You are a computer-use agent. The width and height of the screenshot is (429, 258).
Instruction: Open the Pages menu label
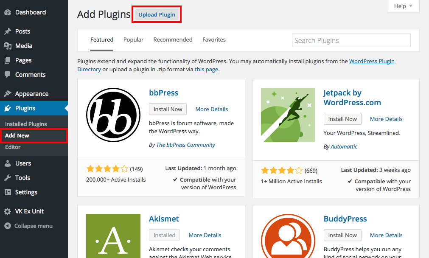click(23, 60)
